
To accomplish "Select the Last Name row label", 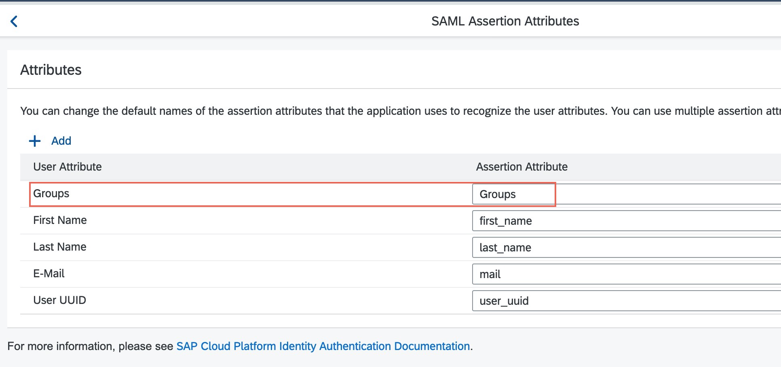I will (60, 247).
